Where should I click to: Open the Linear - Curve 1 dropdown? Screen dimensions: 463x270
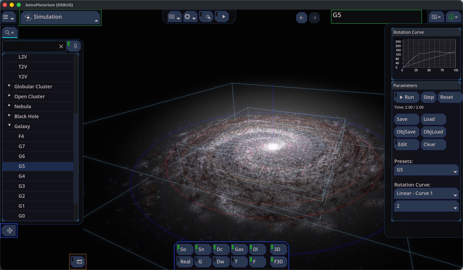426,193
